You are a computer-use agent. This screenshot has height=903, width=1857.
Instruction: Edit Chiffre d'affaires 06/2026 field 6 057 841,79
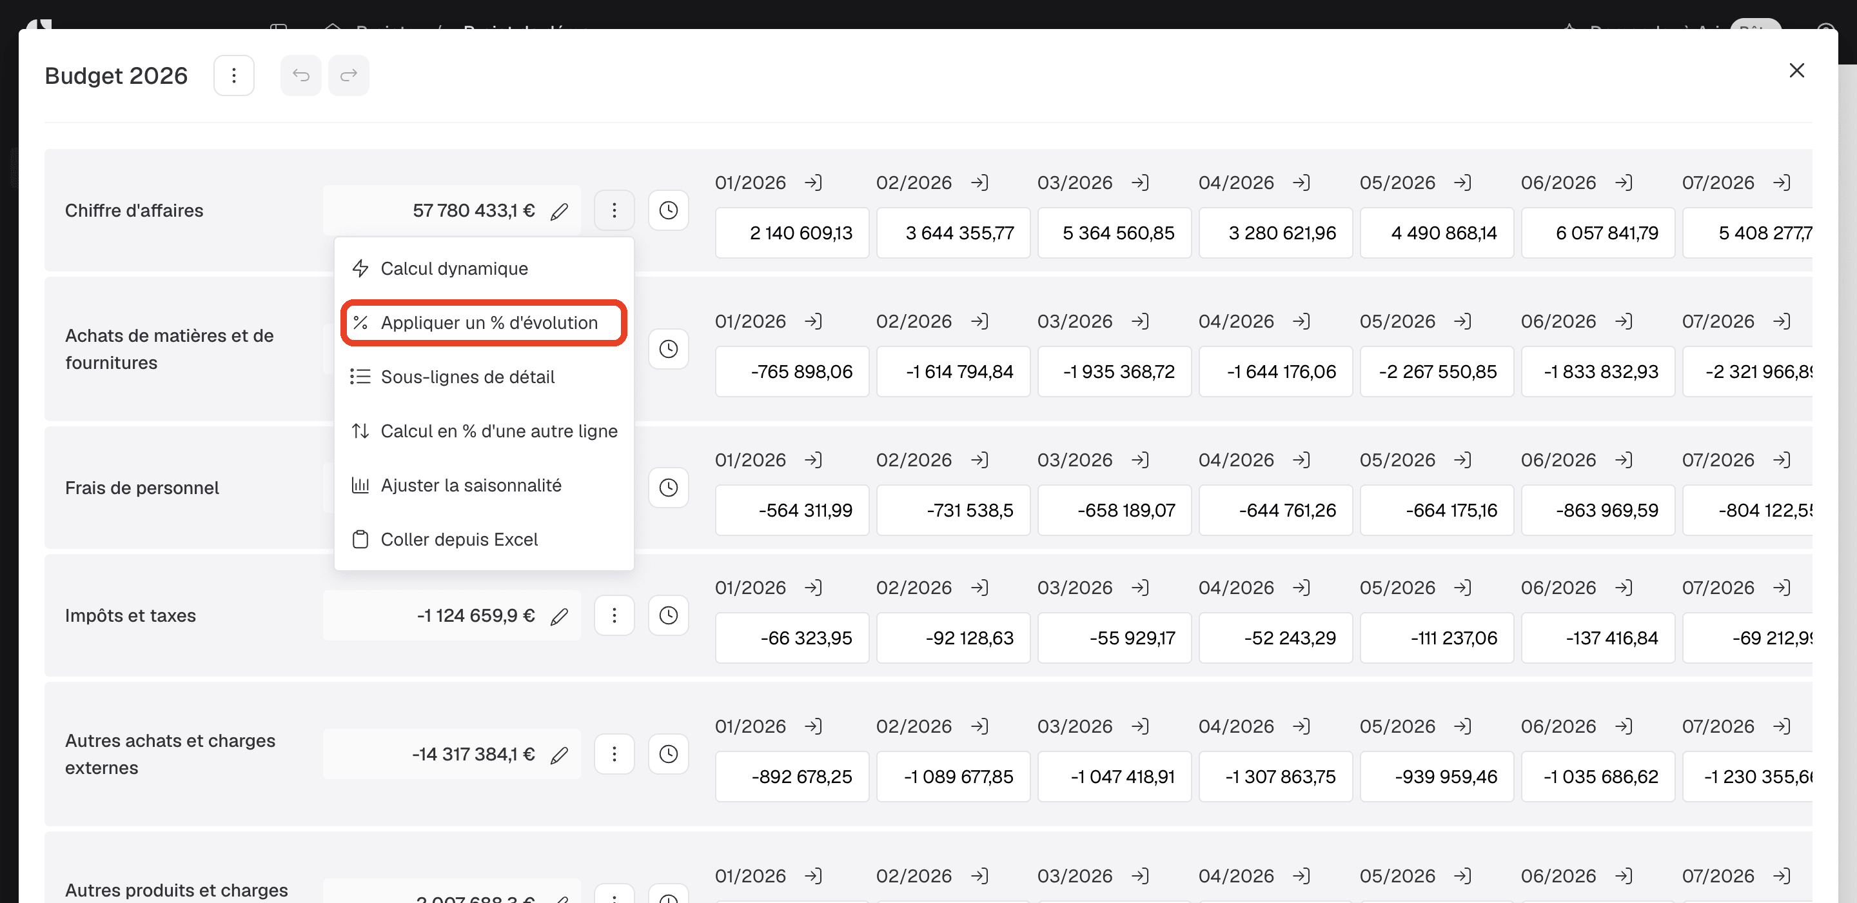[1598, 233]
